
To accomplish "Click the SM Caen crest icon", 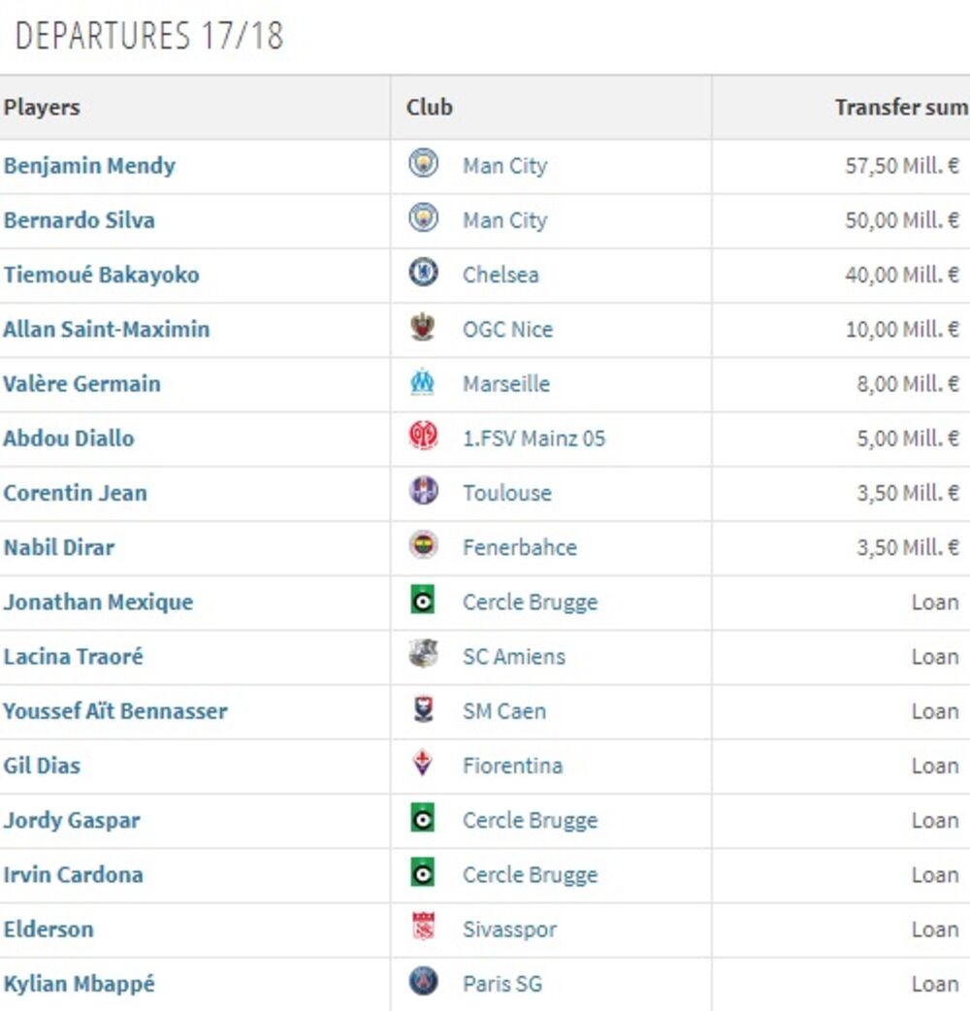I will pos(423,709).
